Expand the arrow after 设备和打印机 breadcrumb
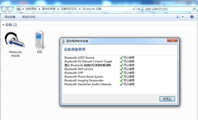This screenshot has height=120, width=198. (80, 9)
